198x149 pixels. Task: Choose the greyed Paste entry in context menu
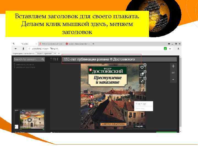point(144,109)
